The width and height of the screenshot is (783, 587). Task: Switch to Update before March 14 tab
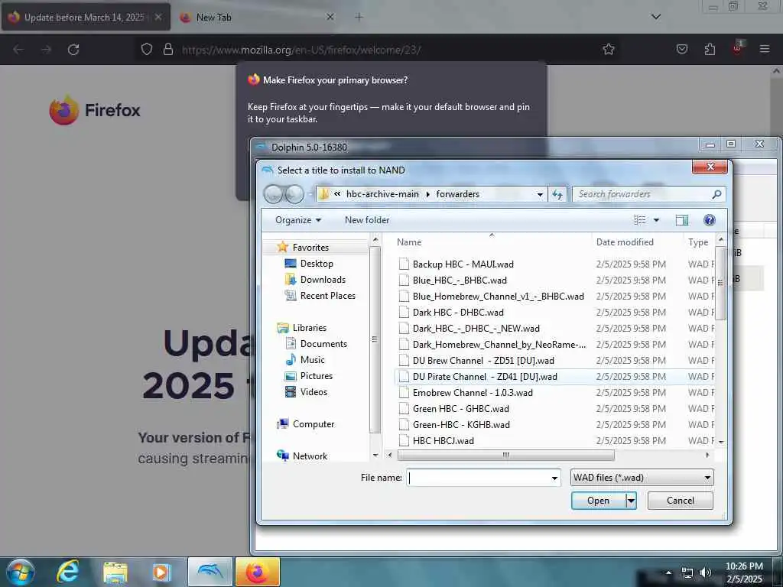tap(84, 18)
